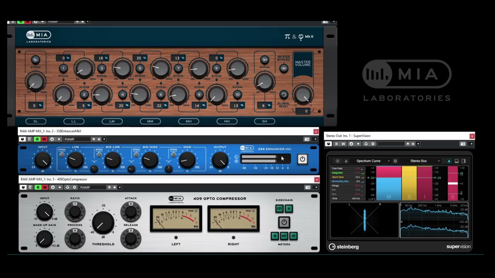
Task: Click side-chain icon in SuperVision window toolbar
Action: coord(365,144)
